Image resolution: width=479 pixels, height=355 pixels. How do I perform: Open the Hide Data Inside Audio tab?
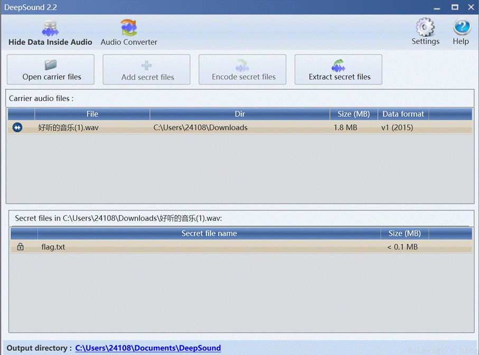tap(50, 33)
